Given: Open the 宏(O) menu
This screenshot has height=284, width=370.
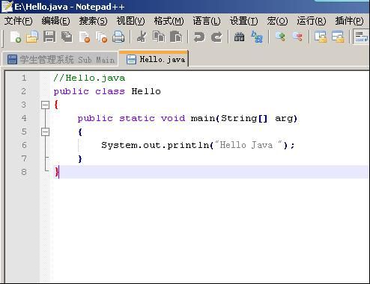Looking at the screenshot, I should click(x=277, y=21).
